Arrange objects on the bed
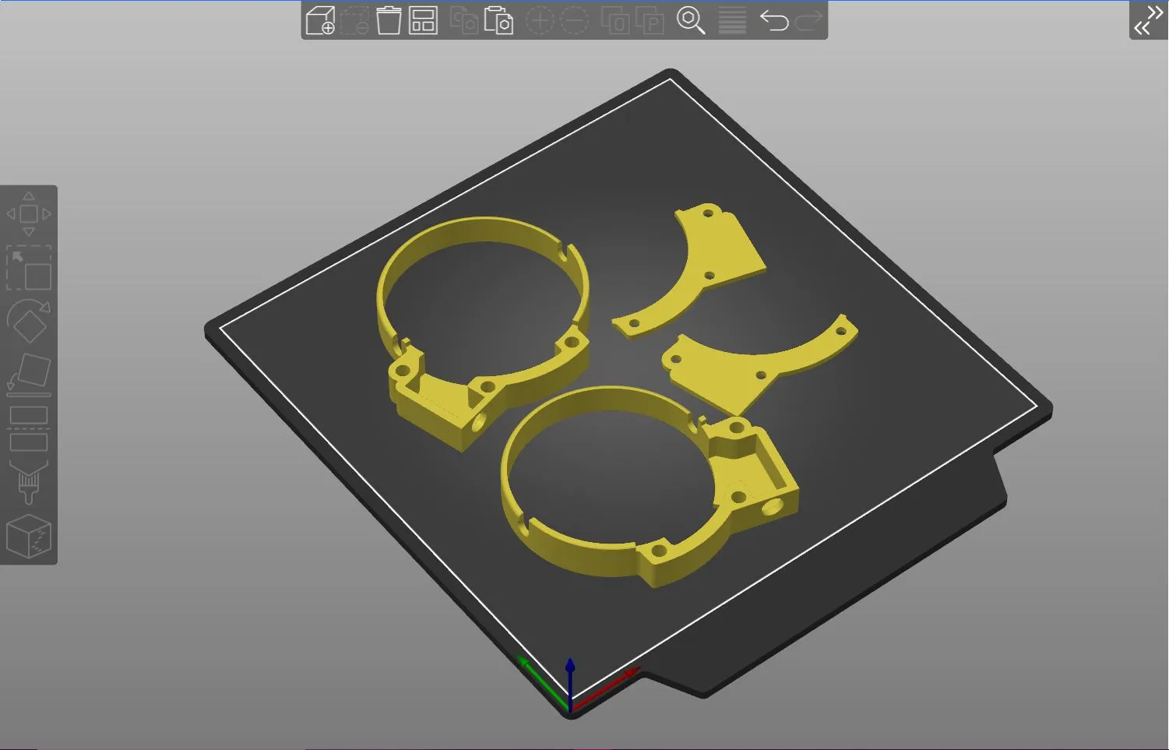Screen dimensions: 1169x750 tap(423, 19)
